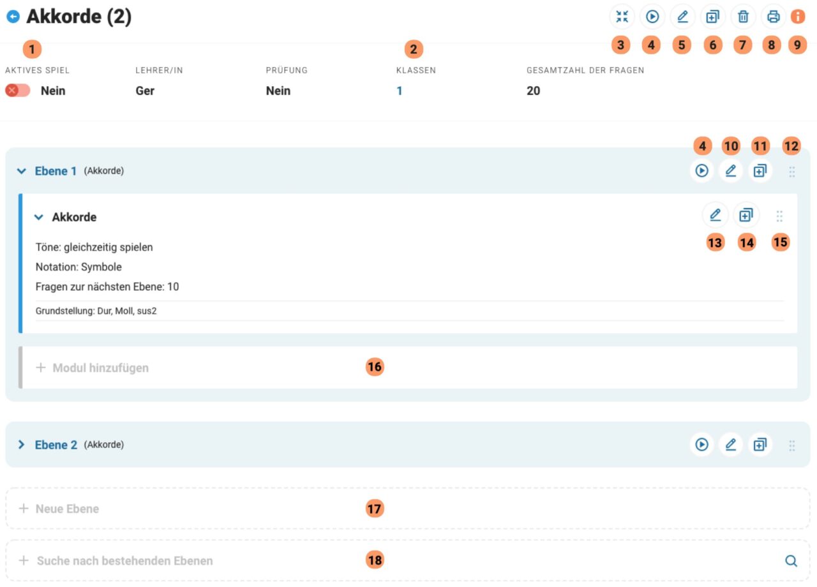Open the Klassen count link showing 1
Viewport: 817px width, 587px height.
[400, 90]
